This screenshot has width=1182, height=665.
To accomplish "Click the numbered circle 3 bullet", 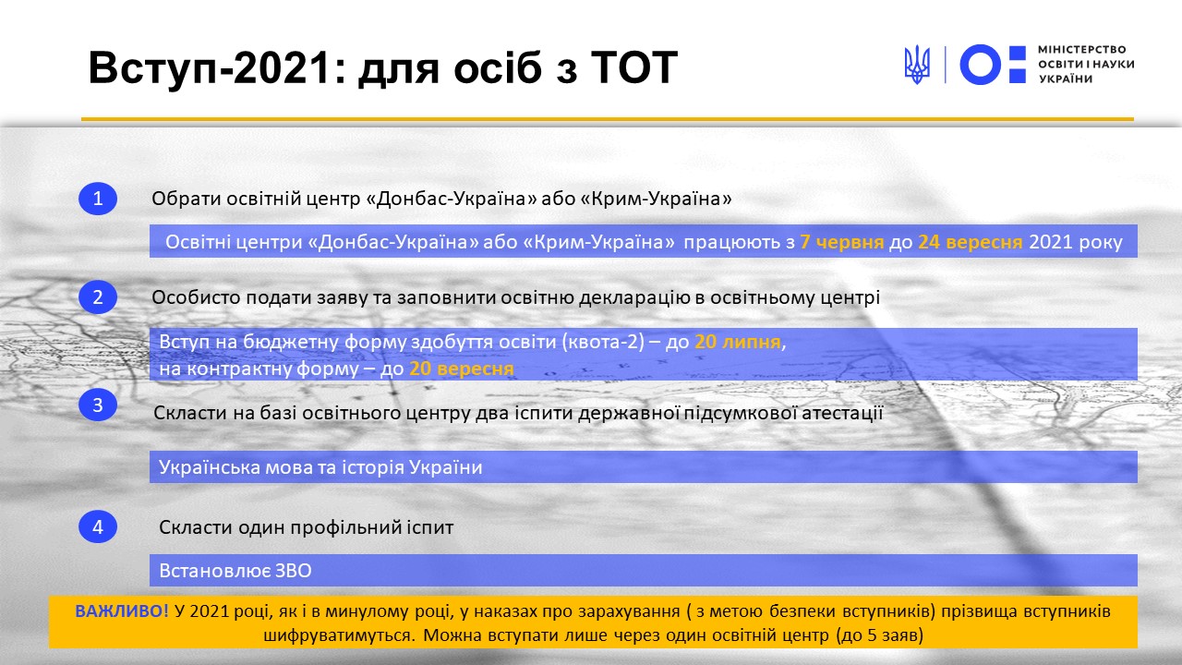I will tap(98, 405).
